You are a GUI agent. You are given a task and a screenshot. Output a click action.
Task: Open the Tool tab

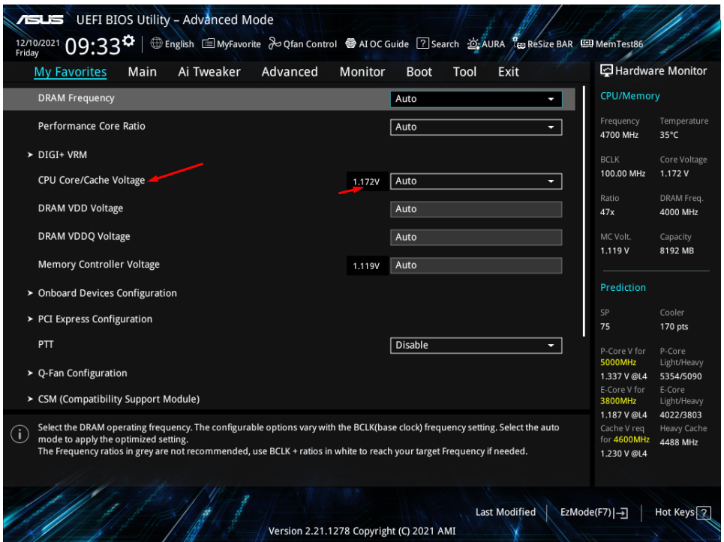(x=464, y=72)
